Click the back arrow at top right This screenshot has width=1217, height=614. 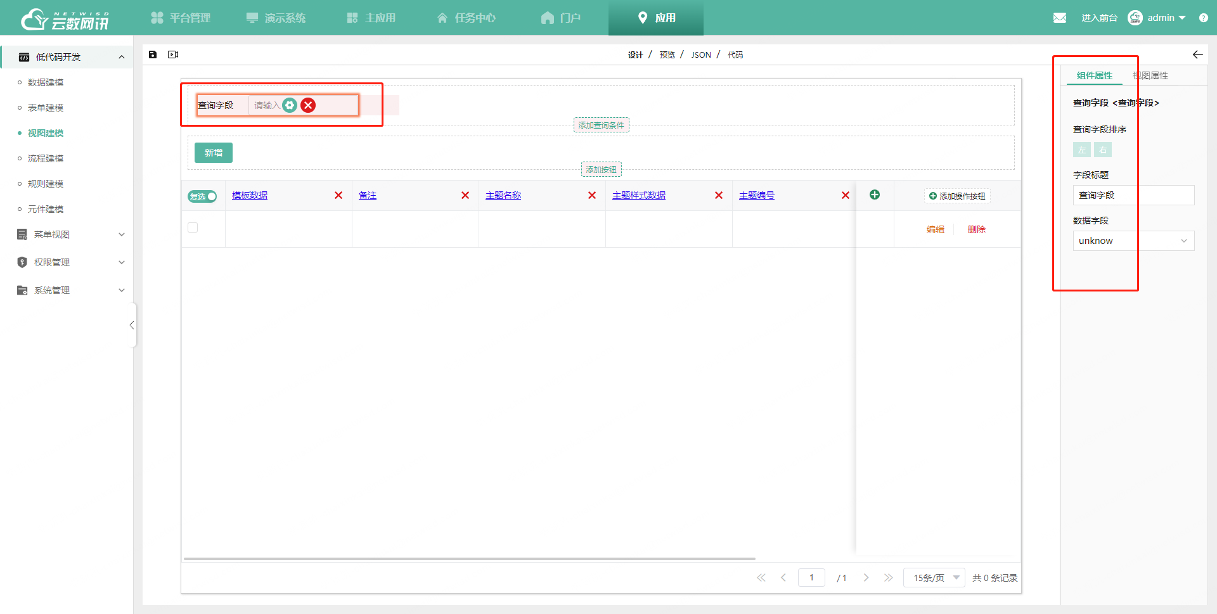pyautogui.click(x=1197, y=54)
